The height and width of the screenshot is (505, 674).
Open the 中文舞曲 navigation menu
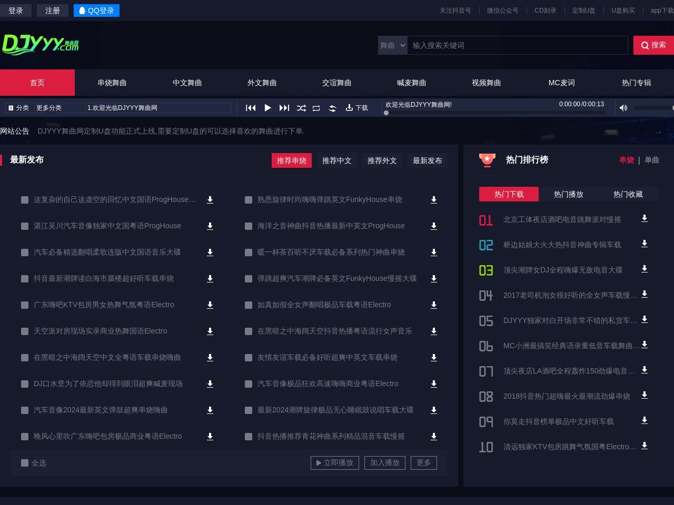(187, 83)
